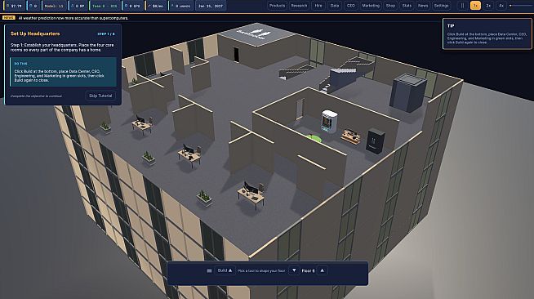Select the black refrigerator in the break room

[376, 141]
